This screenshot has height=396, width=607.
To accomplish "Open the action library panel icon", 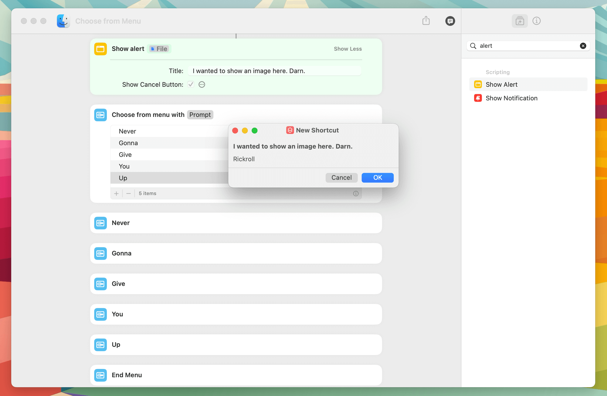I will coord(520,21).
